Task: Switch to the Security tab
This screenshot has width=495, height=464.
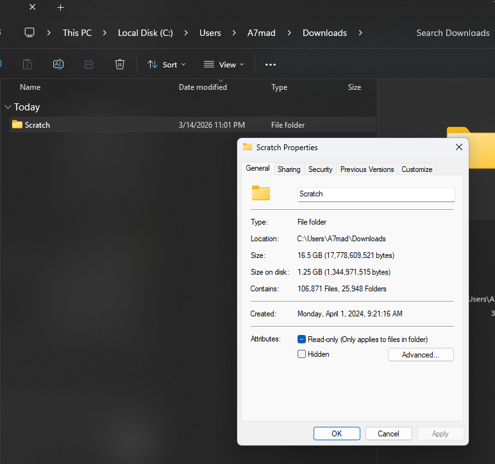Action: 320,169
